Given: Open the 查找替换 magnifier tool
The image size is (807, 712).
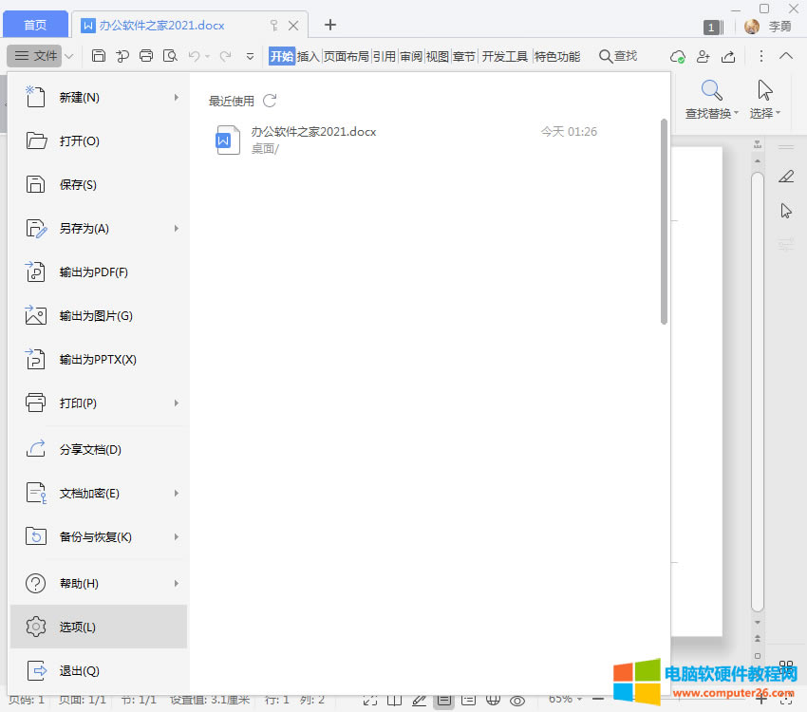Looking at the screenshot, I should 711,91.
